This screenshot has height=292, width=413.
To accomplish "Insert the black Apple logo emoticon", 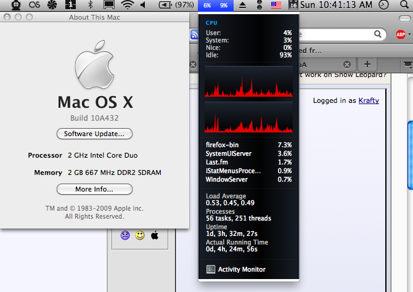I will [x=155, y=235].
